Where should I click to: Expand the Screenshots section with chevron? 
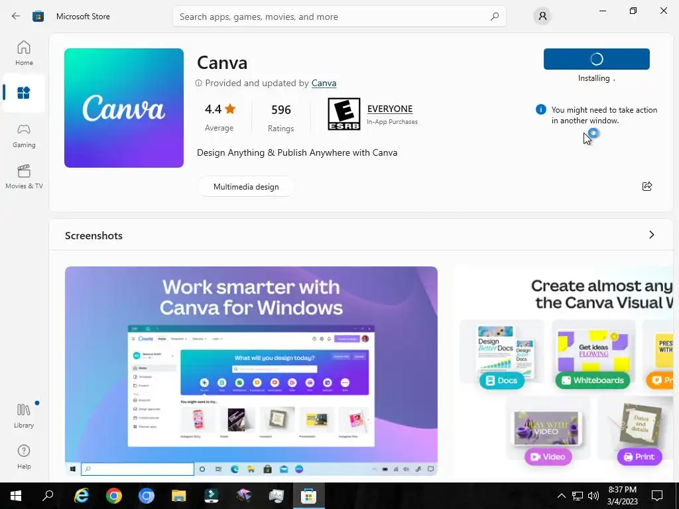coord(651,235)
